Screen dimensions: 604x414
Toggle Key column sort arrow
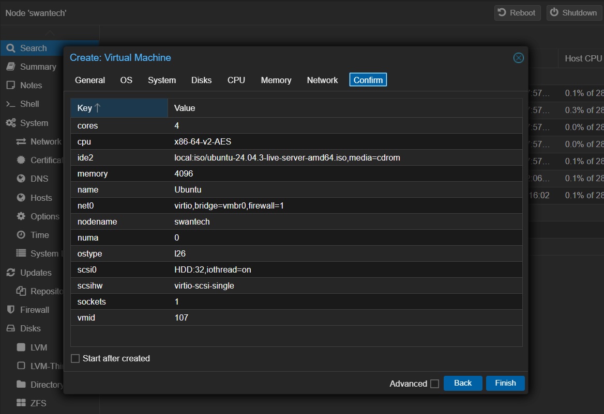97,108
